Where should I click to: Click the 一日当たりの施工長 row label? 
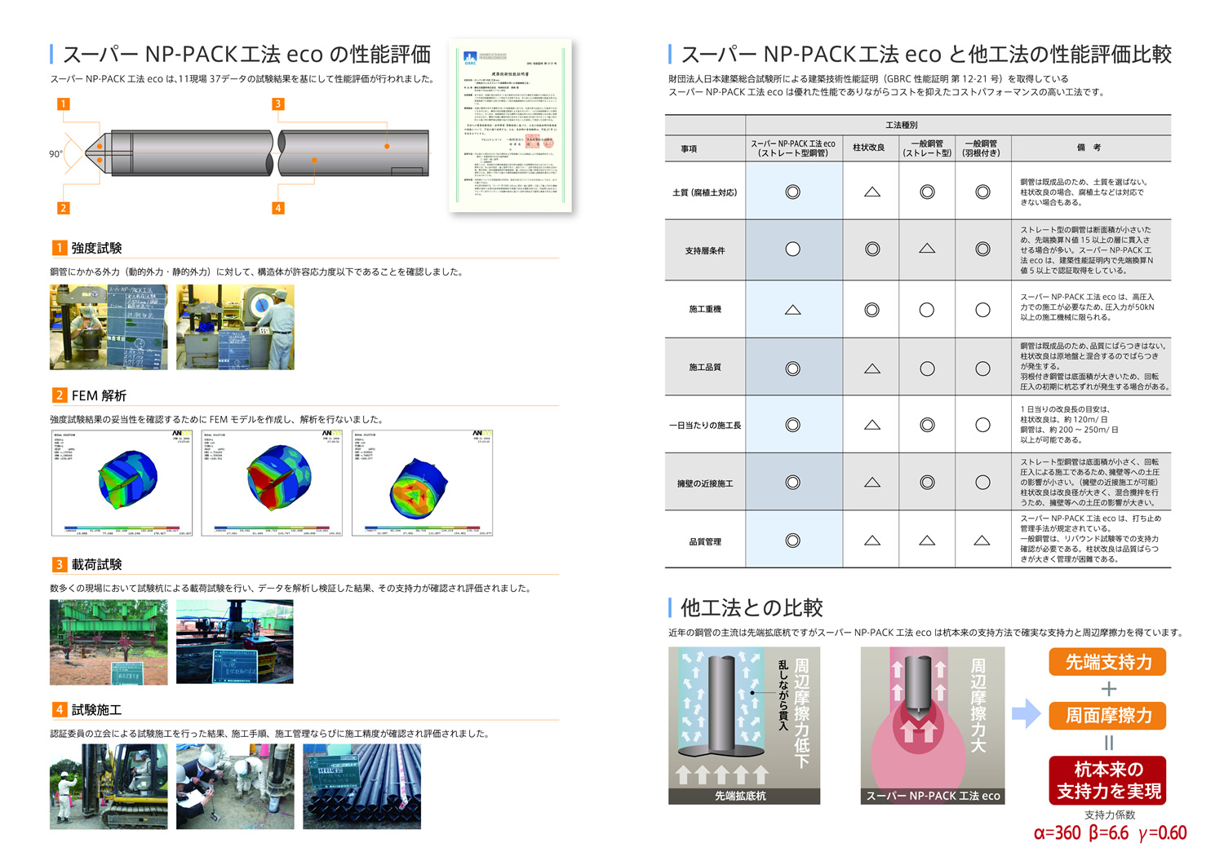705,425
